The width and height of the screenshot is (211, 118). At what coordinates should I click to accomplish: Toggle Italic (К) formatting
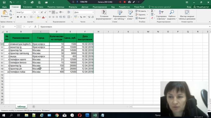click(x=21, y=17)
